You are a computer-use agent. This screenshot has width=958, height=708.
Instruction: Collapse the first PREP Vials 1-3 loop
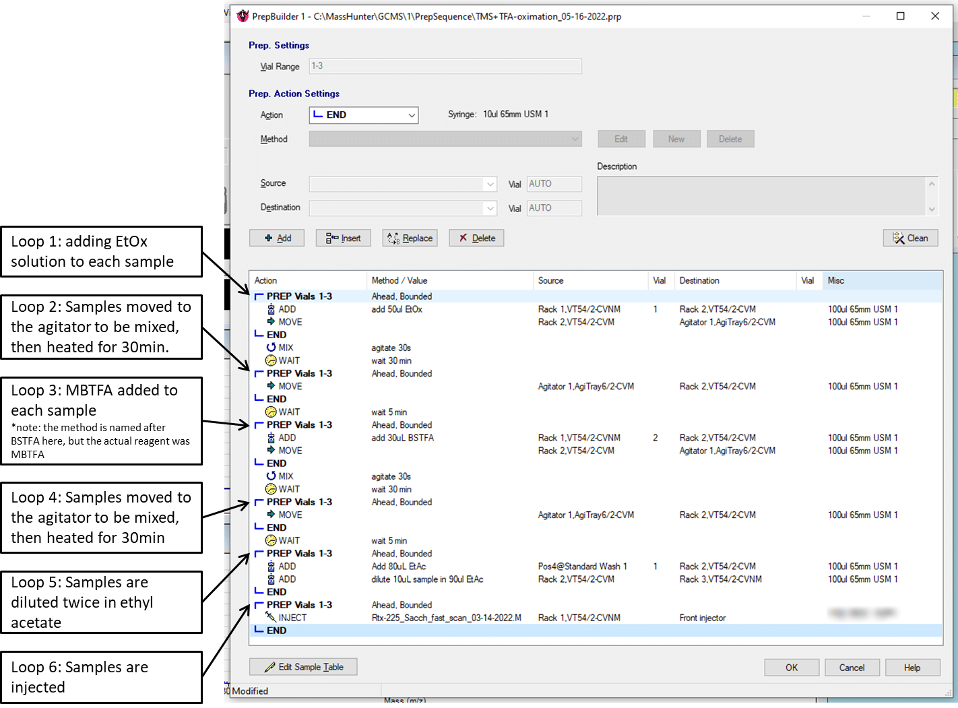coord(258,296)
